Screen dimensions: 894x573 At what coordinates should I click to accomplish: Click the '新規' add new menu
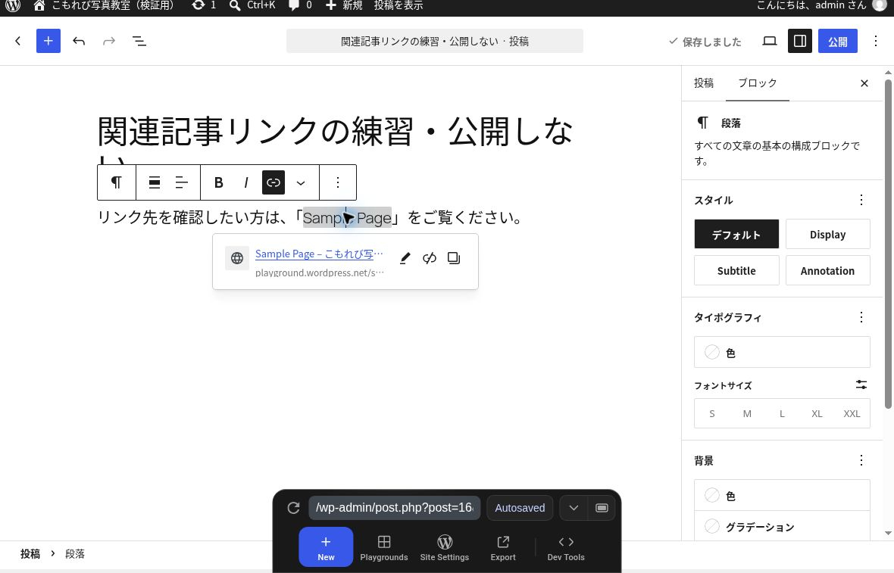click(344, 6)
